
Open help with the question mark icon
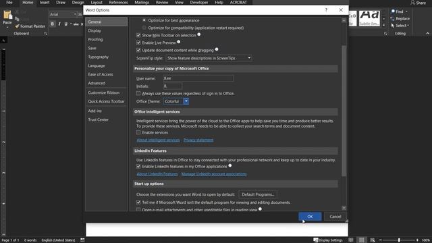[x=326, y=10]
